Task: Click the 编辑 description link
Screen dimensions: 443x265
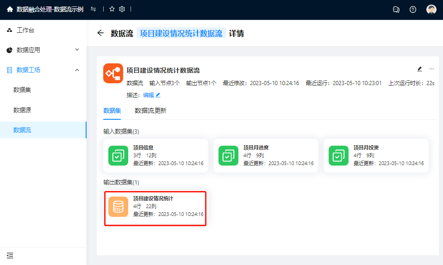Action: click(151, 95)
